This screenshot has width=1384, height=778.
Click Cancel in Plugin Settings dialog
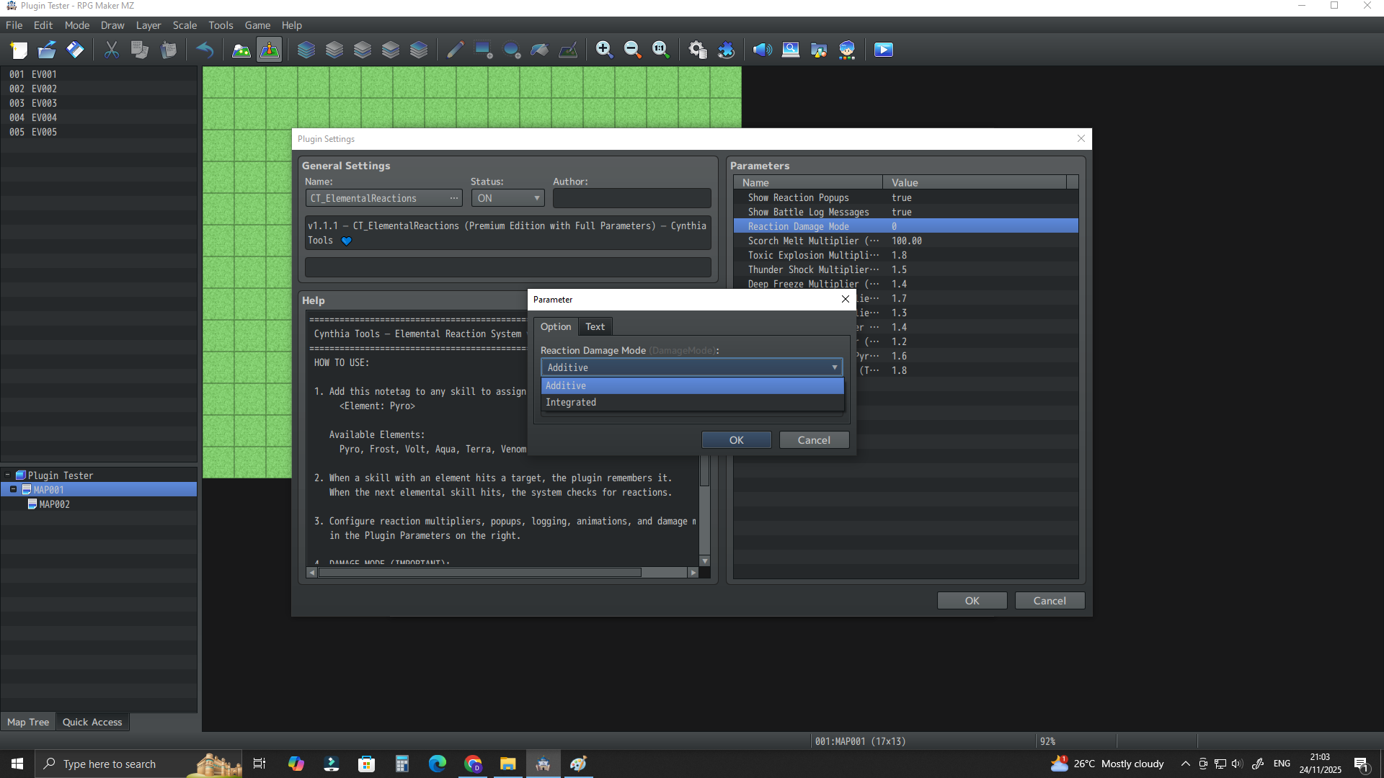pyautogui.click(x=1049, y=601)
